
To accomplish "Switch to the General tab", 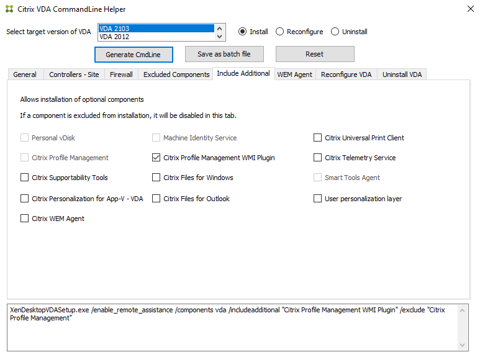I will pos(25,75).
